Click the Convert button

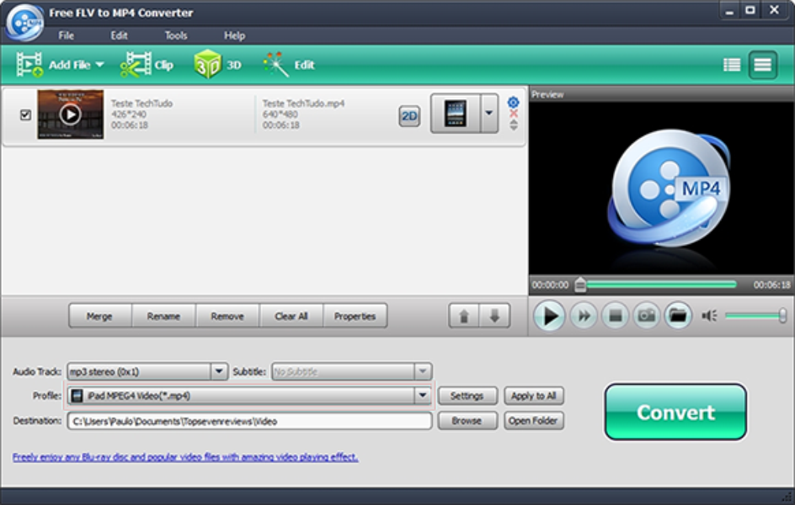point(675,412)
